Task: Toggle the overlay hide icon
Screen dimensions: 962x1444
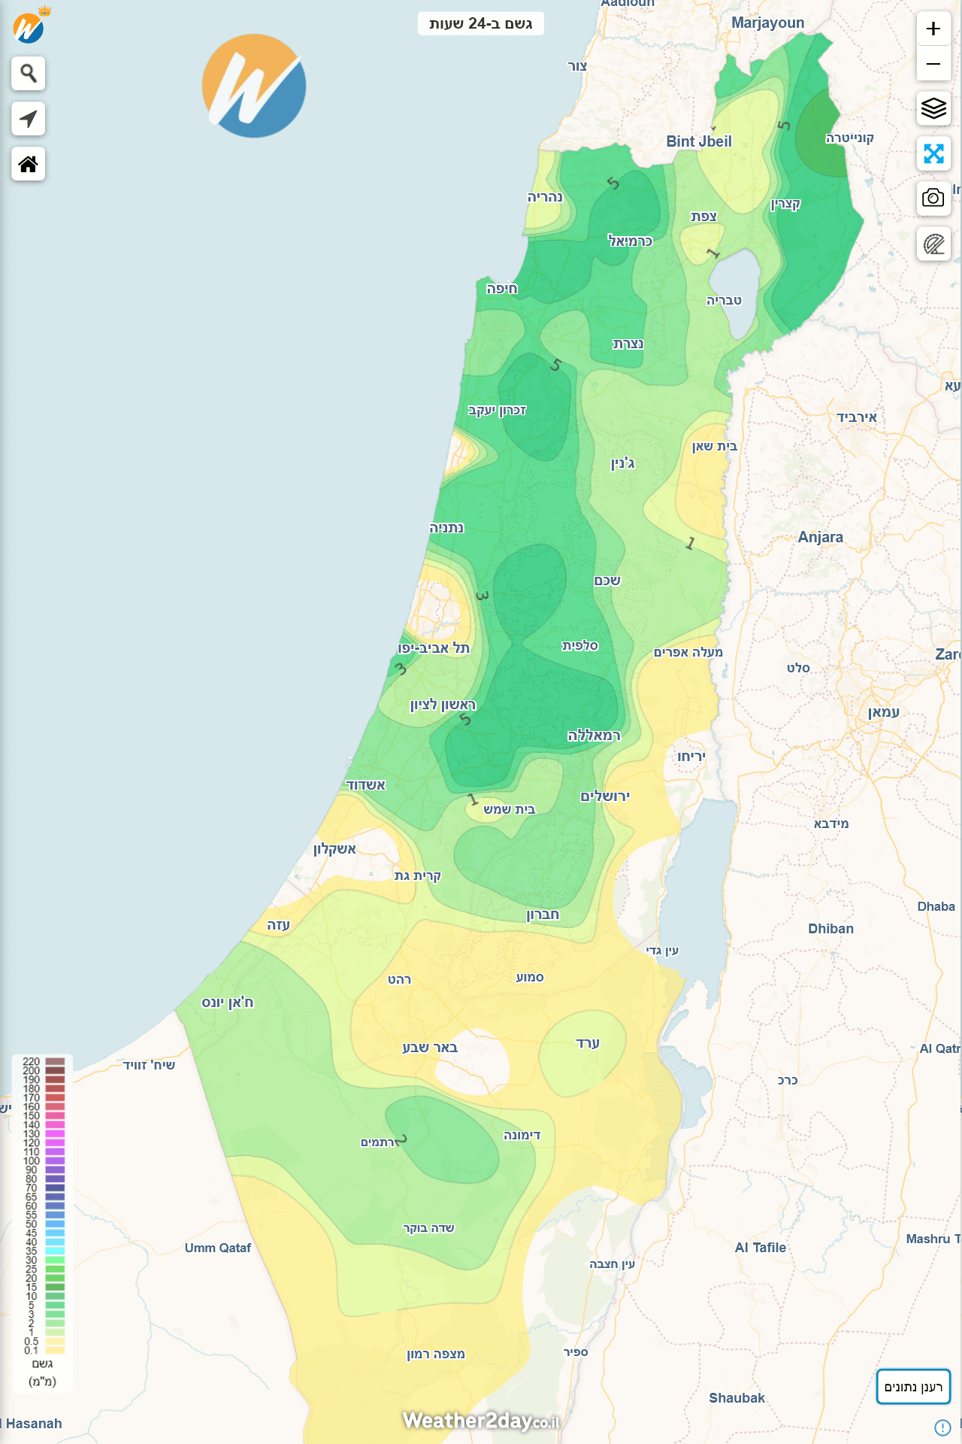Action: [933, 244]
